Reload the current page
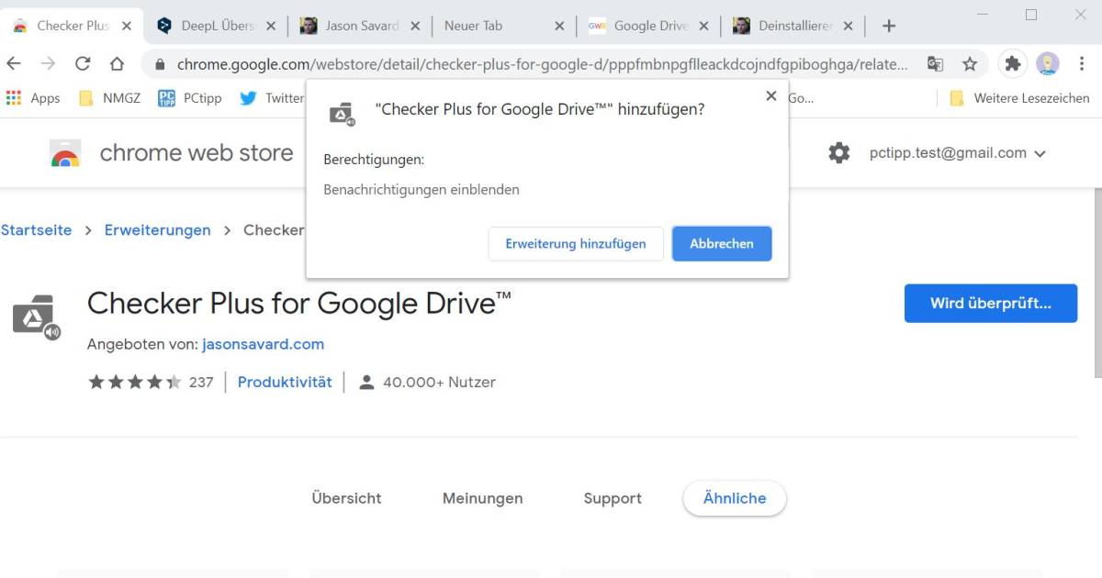 pos(83,64)
